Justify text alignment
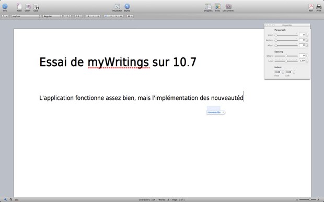324x202 pixels. tap(121, 16)
